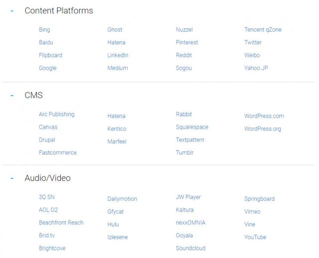This screenshot has width=319, height=258.
Task: Collapse the Audio/Video section
Action: pos(12,178)
